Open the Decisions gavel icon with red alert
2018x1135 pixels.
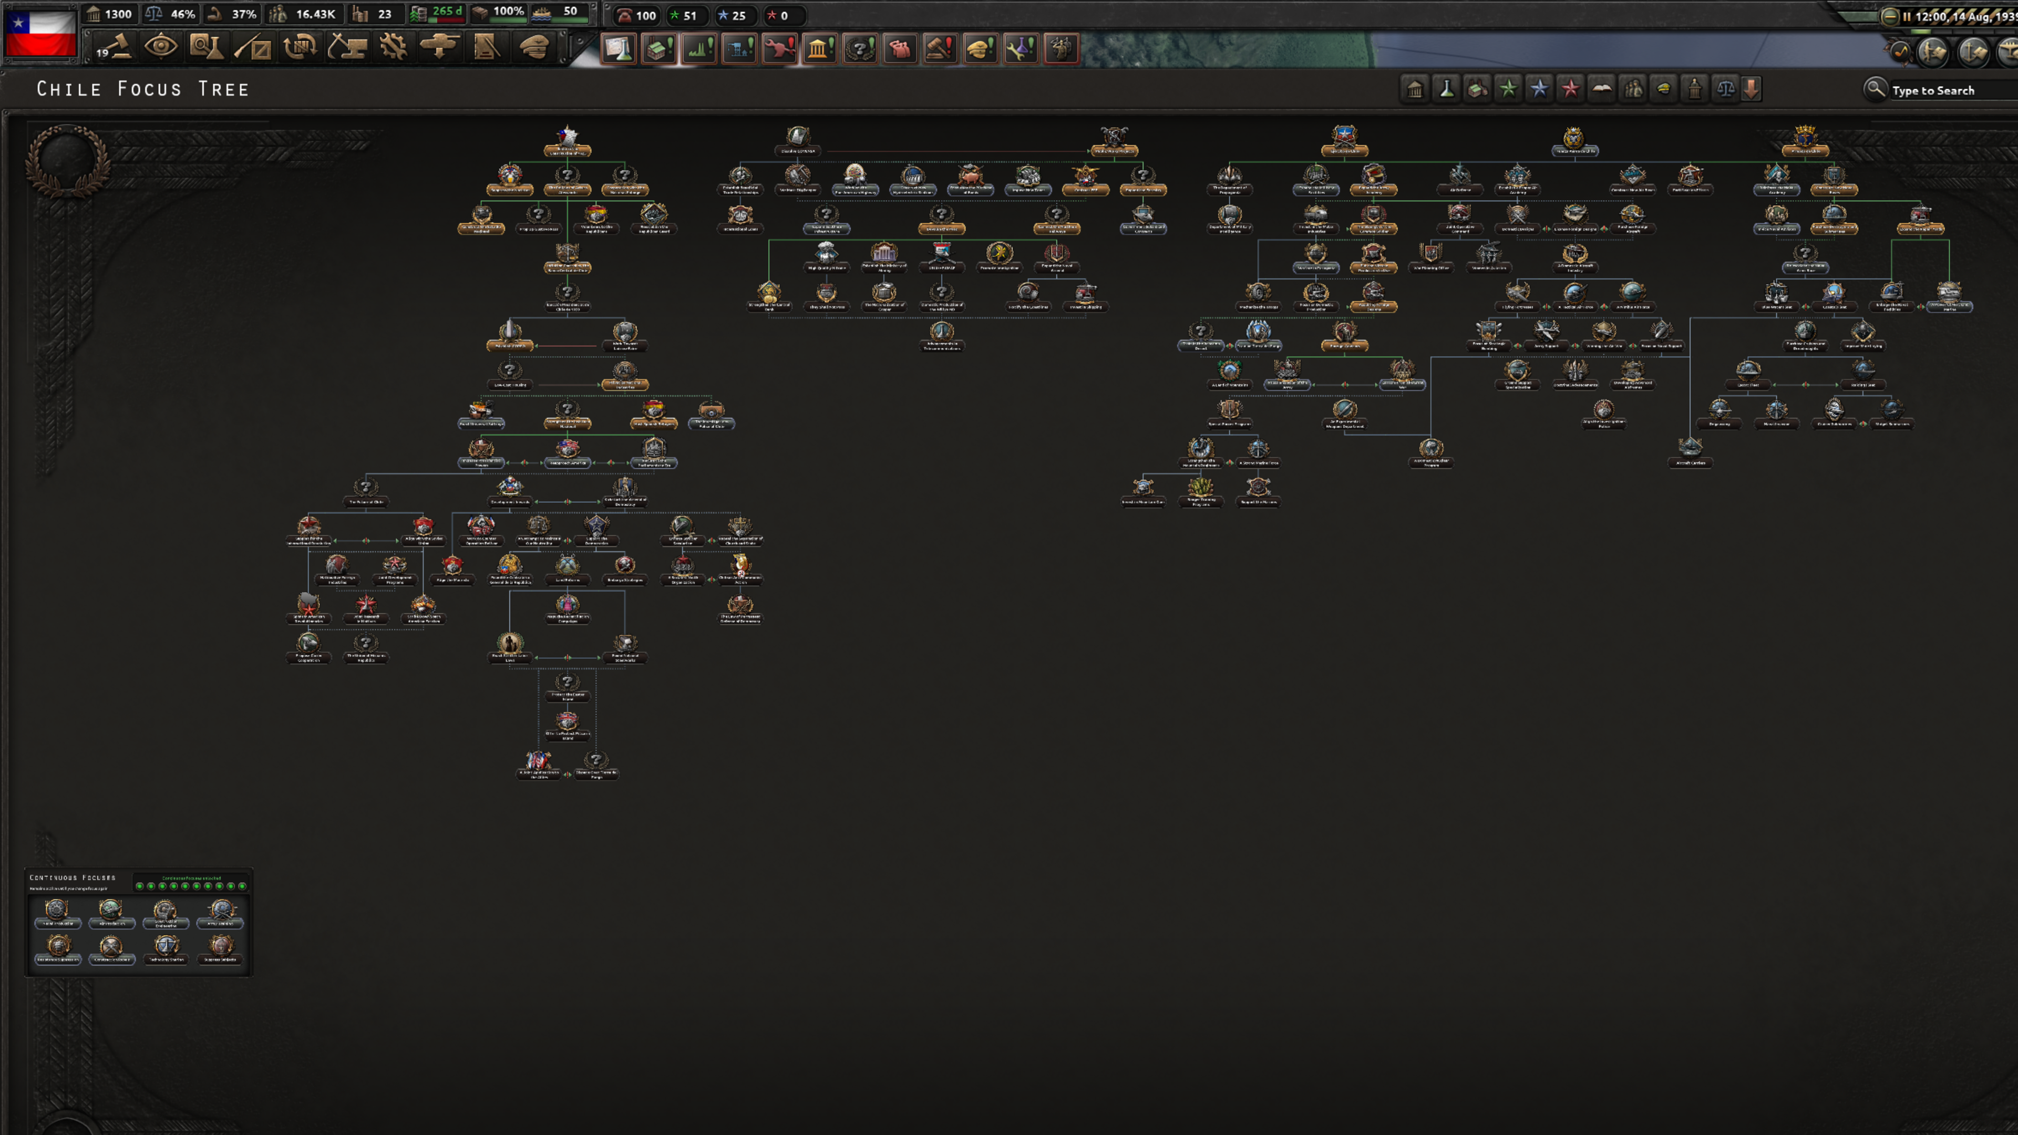pyautogui.click(x=941, y=48)
